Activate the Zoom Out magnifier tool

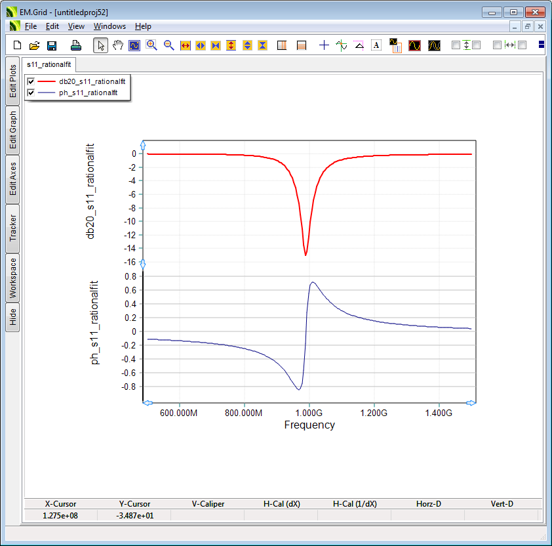(x=168, y=45)
